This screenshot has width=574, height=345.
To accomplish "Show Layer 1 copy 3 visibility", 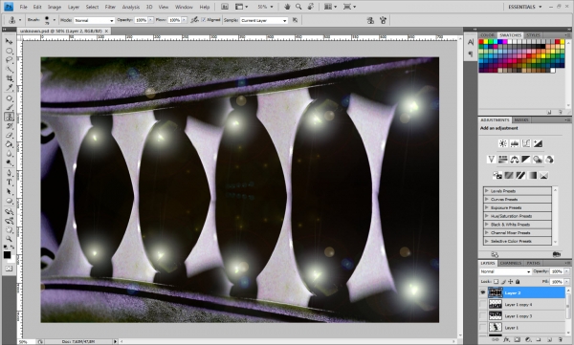I will click(483, 315).
